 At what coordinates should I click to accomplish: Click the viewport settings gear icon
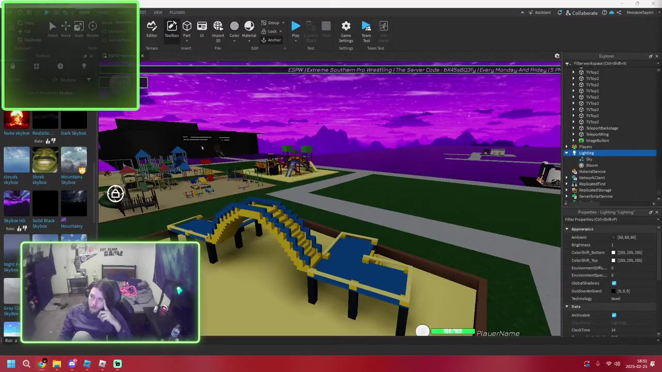[557, 56]
